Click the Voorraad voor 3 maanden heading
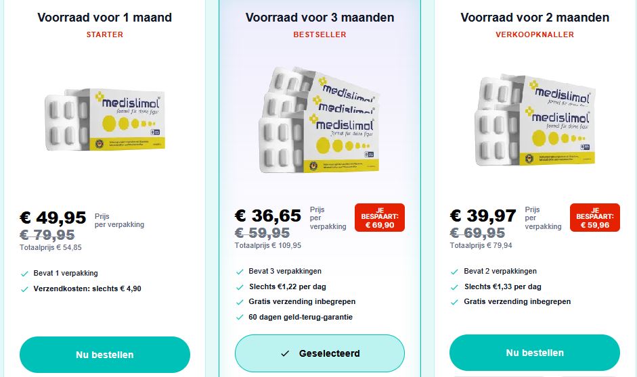The height and width of the screenshot is (377, 637). coord(320,18)
